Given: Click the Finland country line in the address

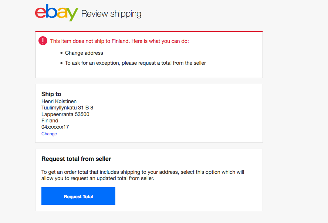Looking at the screenshot, I should [x=50, y=121].
